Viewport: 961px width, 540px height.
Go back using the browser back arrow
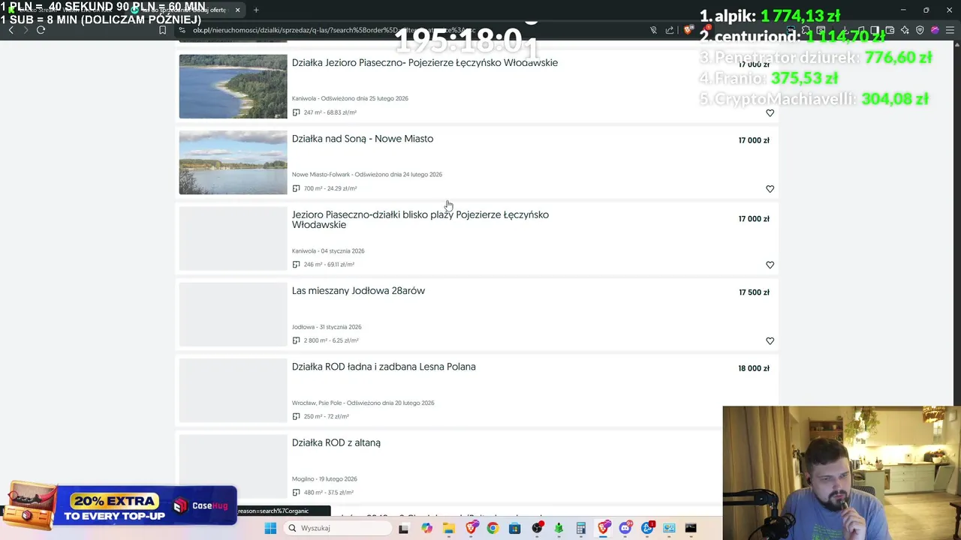(x=11, y=30)
